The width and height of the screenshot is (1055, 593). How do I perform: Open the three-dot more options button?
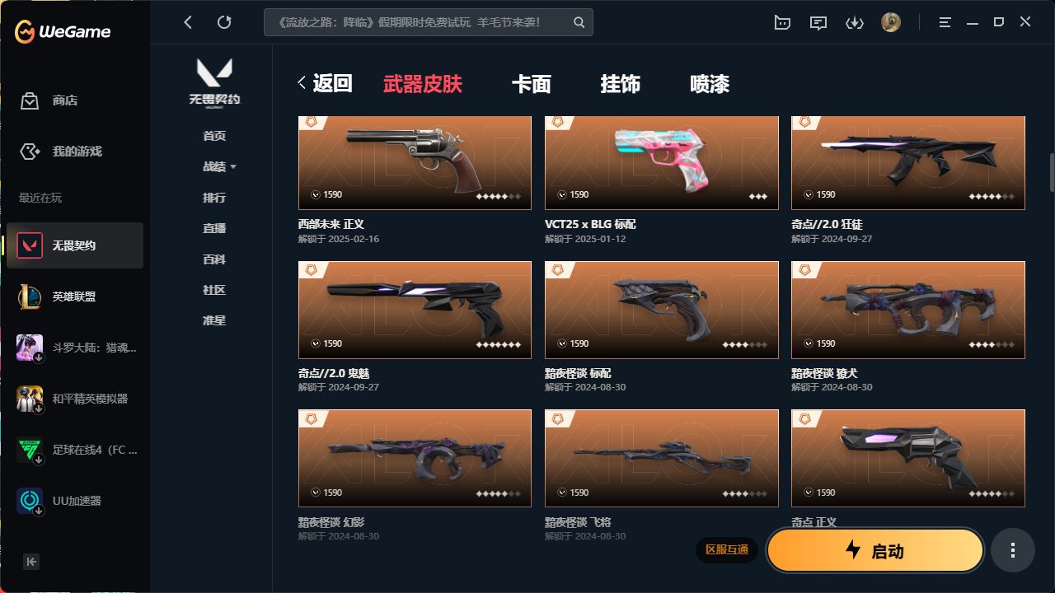[1013, 551]
